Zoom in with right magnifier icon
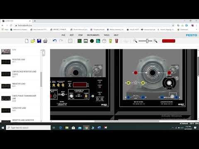The height and width of the screenshot is (149, 199). (155, 41)
